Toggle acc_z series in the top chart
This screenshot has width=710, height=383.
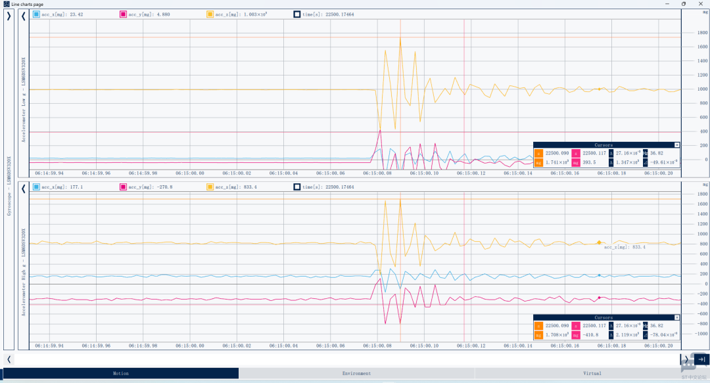pyautogui.click(x=210, y=14)
